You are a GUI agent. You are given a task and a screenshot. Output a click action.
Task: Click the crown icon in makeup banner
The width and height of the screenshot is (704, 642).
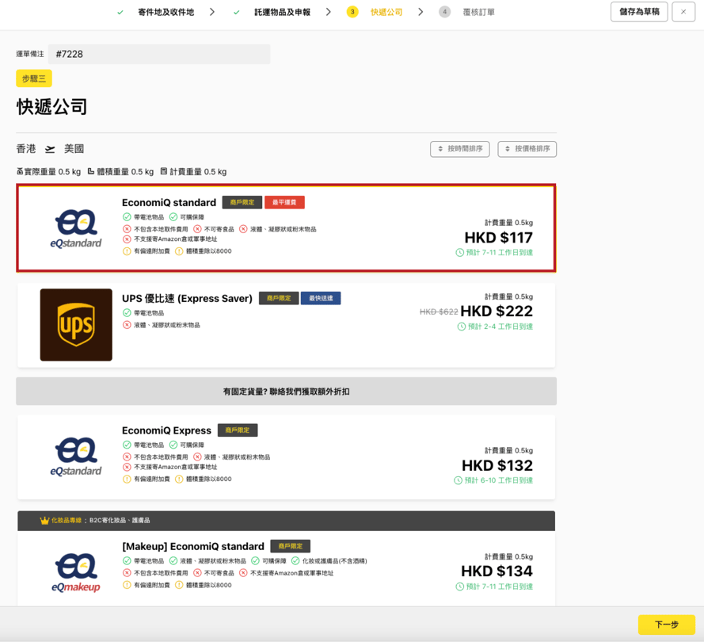pyautogui.click(x=44, y=521)
